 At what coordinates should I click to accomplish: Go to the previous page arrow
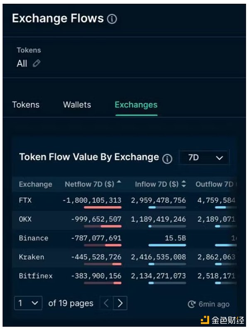click(x=106, y=303)
